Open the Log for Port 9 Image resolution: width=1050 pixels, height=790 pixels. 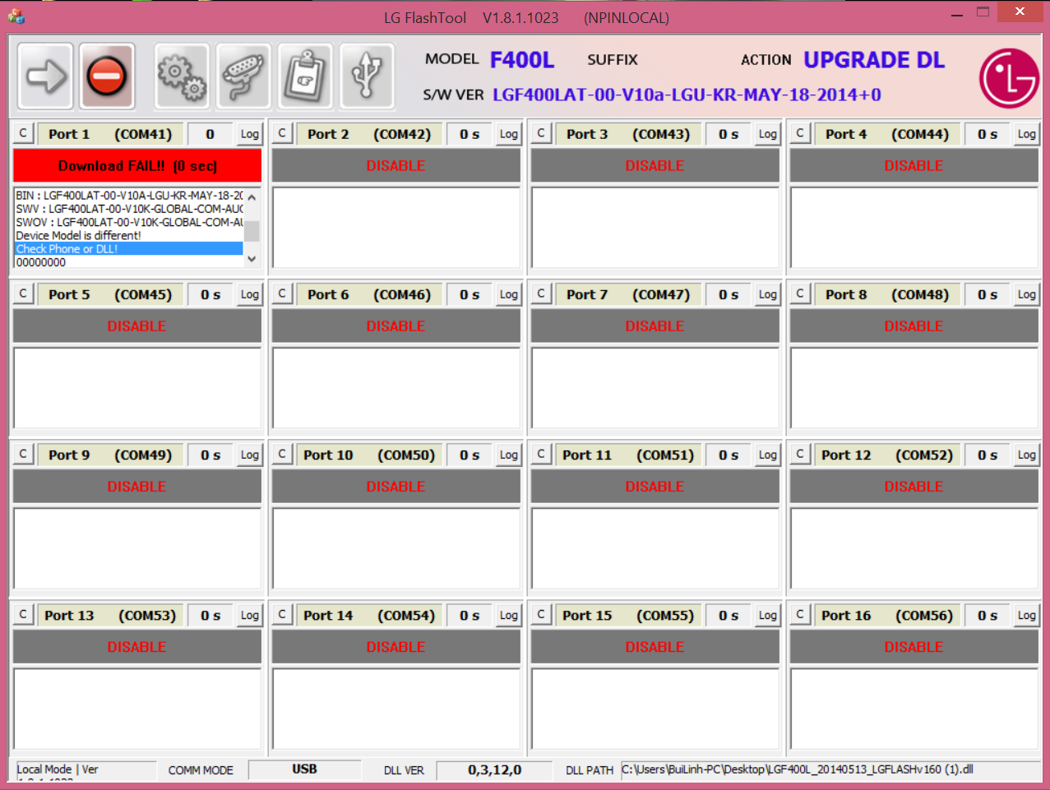[x=250, y=455]
